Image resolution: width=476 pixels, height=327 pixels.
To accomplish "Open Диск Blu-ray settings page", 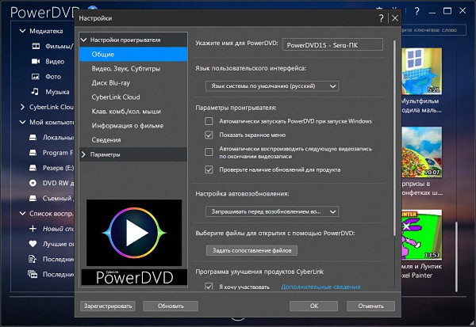I will [133, 83].
